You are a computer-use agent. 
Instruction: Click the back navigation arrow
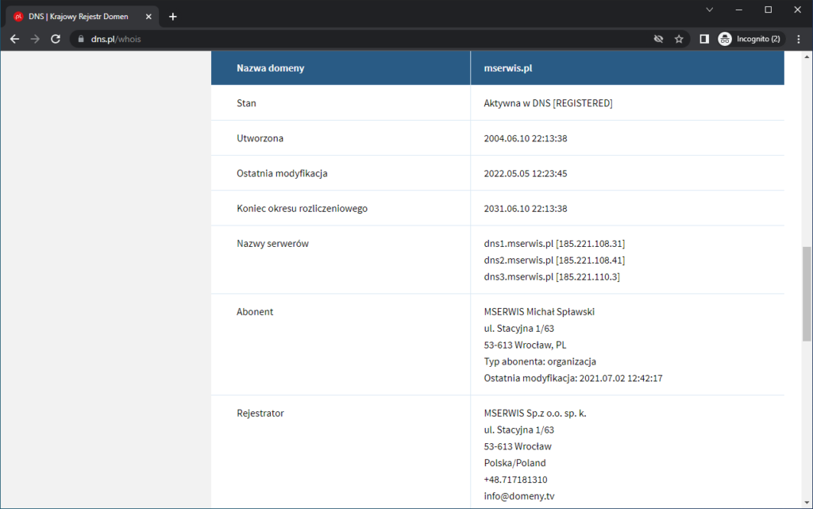(14, 38)
